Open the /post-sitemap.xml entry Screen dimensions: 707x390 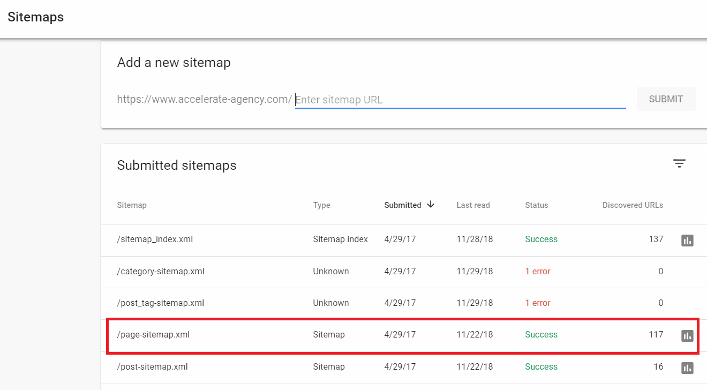(x=152, y=367)
